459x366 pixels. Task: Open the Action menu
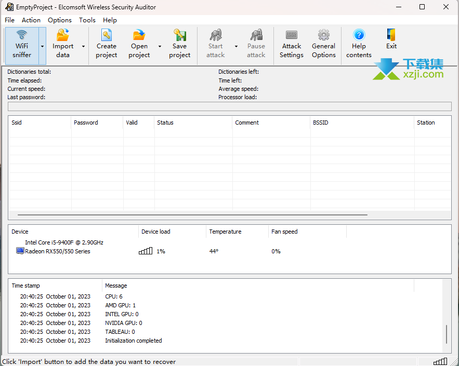(31, 20)
